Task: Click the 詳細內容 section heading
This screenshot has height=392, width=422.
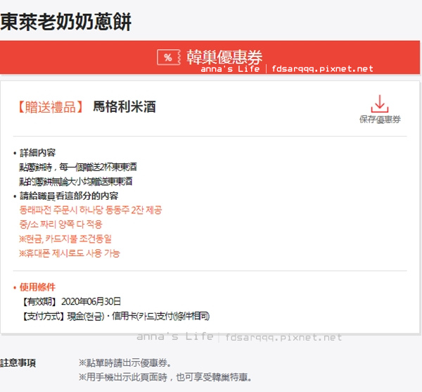Action: point(37,153)
